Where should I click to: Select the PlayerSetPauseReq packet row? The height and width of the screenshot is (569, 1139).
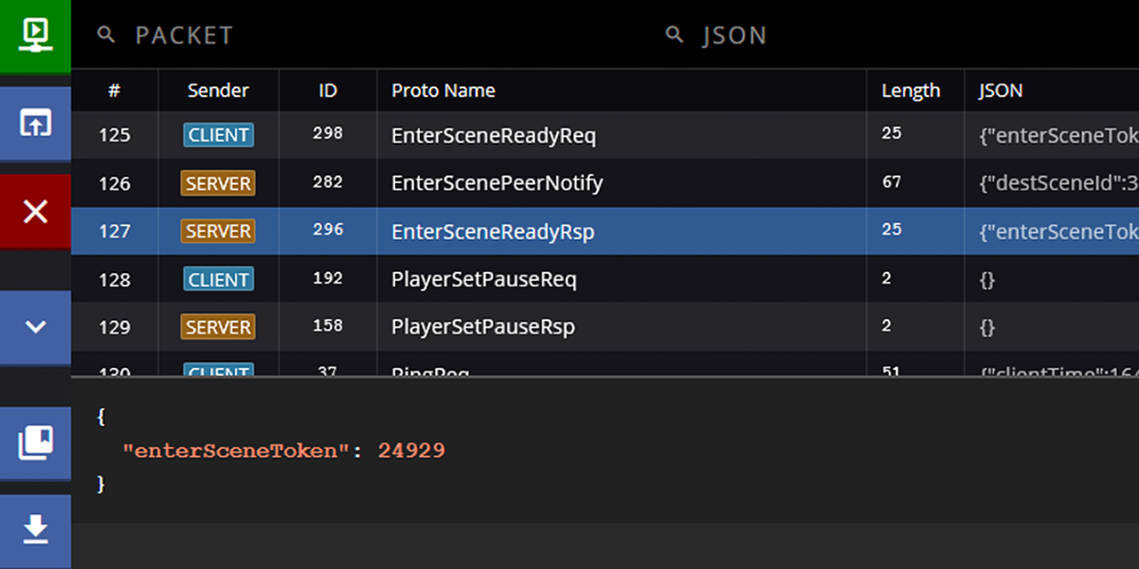tap(484, 279)
